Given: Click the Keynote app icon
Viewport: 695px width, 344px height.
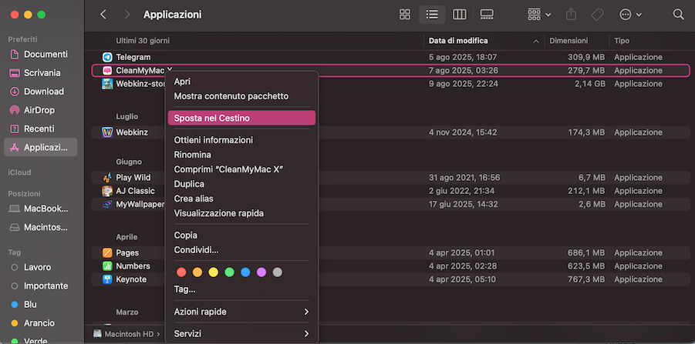Looking at the screenshot, I should (107, 279).
